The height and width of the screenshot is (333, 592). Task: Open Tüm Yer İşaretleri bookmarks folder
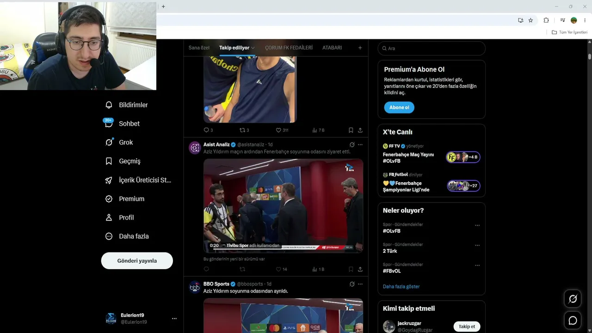click(x=569, y=32)
